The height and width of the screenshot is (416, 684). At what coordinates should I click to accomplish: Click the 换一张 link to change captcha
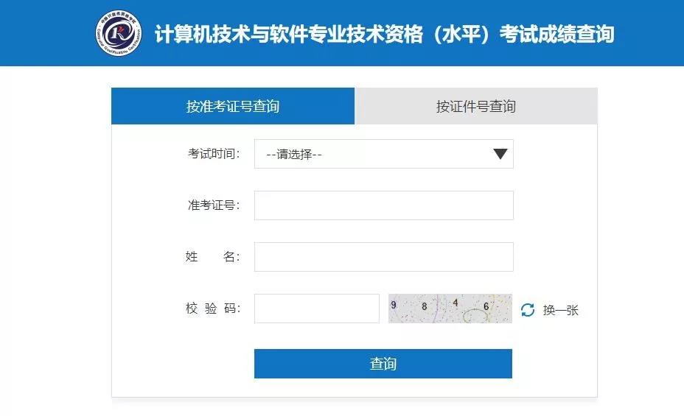[561, 310]
